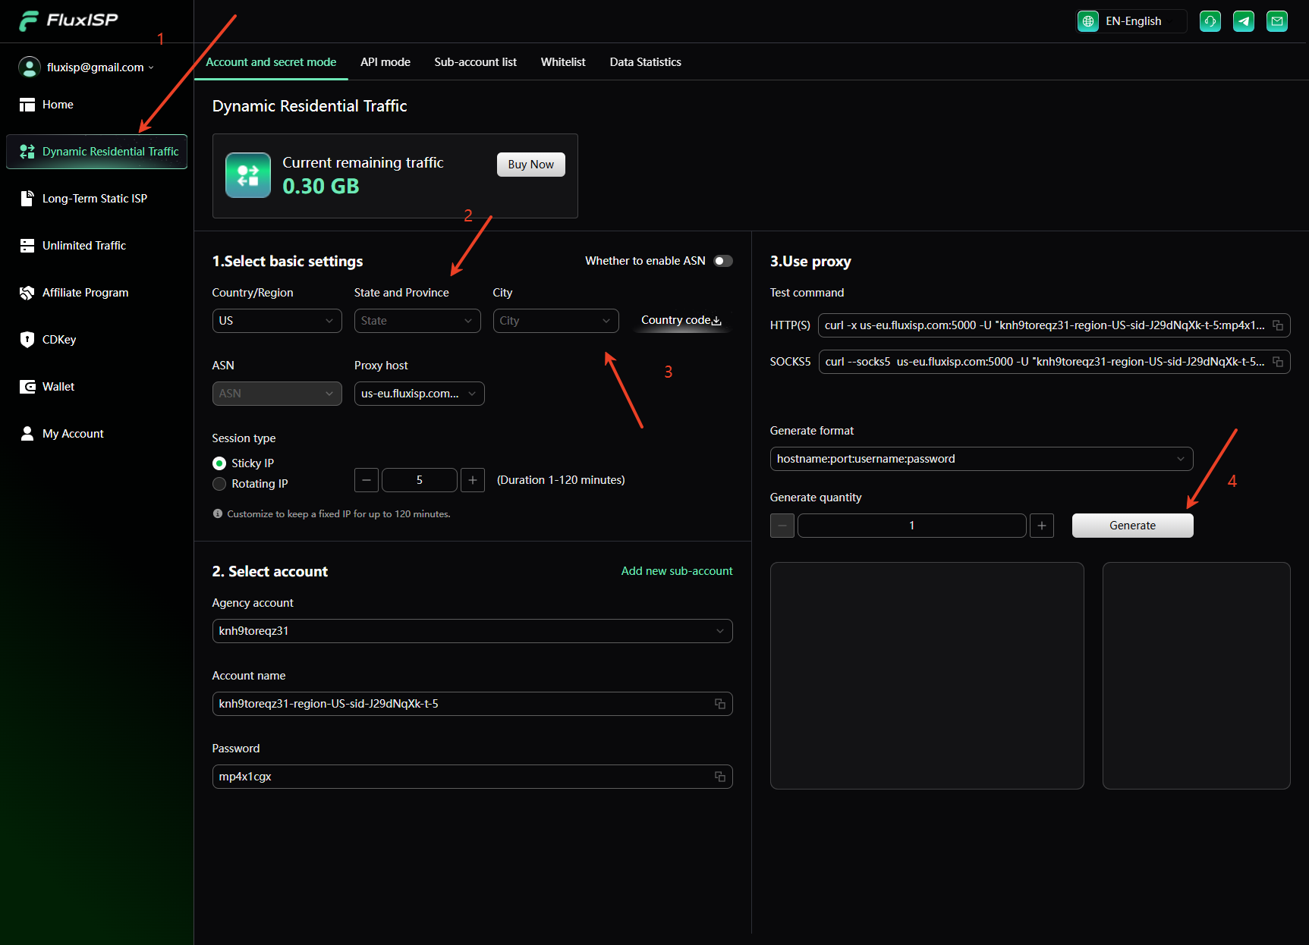Click the user avatar icon
This screenshot has width=1309, height=945.
(x=29, y=67)
